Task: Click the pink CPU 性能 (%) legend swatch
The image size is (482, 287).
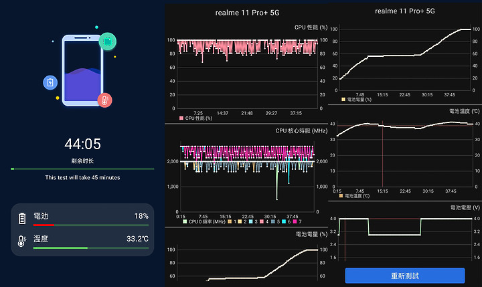Action: point(181,118)
